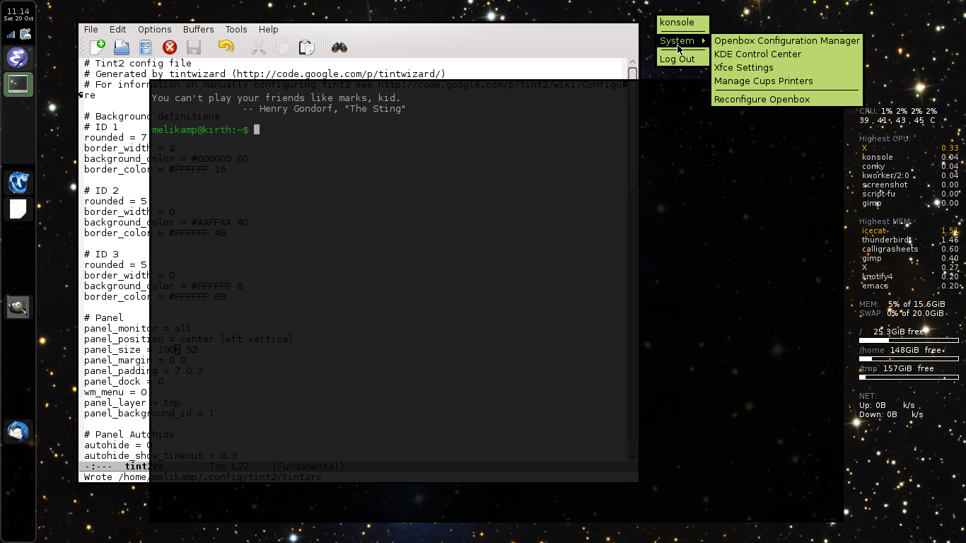
Task: Open the Options menu in Emacs
Action: click(x=154, y=29)
